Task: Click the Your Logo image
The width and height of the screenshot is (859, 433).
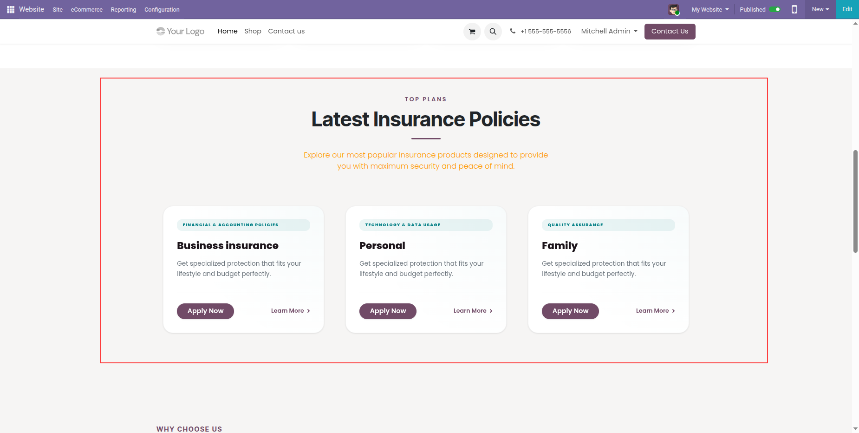Action: pos(181,31)
